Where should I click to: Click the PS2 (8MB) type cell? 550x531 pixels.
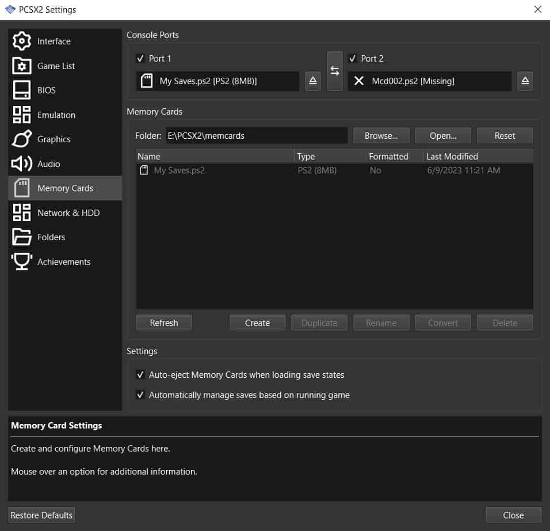[x=317, y=170]
